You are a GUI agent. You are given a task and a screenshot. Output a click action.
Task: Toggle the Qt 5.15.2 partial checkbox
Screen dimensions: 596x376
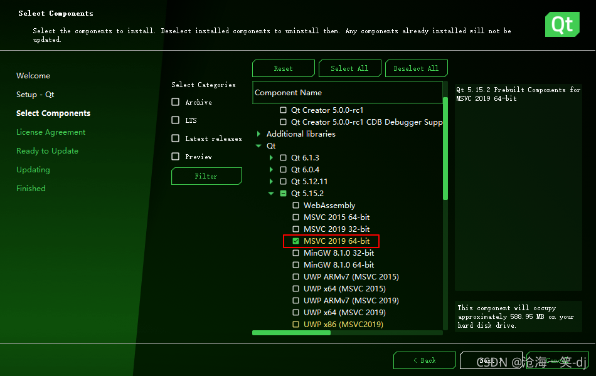[283, 193]
